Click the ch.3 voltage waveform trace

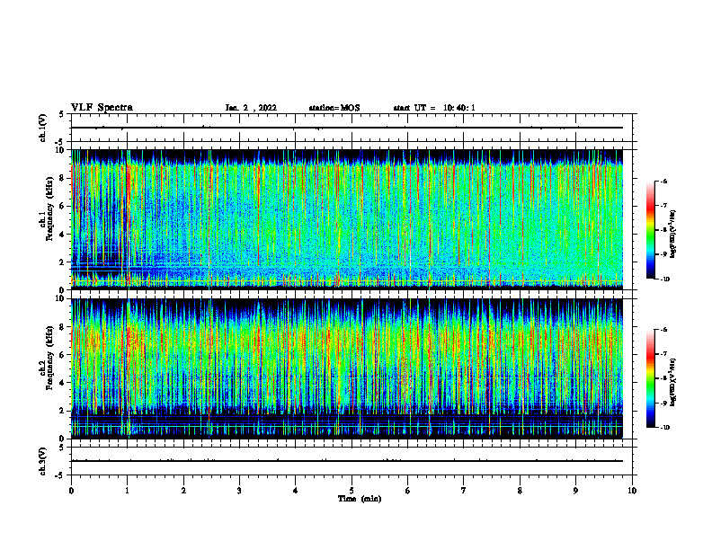(347, 461)
